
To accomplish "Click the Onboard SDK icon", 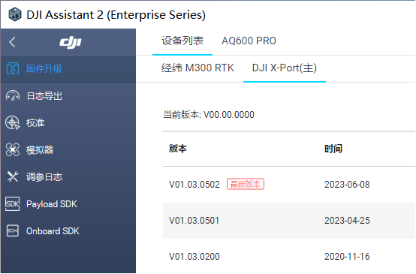I will (13, 230).
